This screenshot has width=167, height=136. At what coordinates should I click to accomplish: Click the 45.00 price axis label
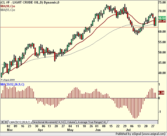162,63
